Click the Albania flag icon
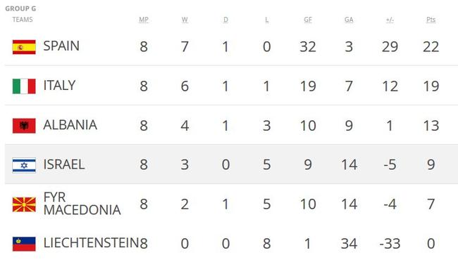The height and width of the screenshot is (262, 458). click(24, 126)
